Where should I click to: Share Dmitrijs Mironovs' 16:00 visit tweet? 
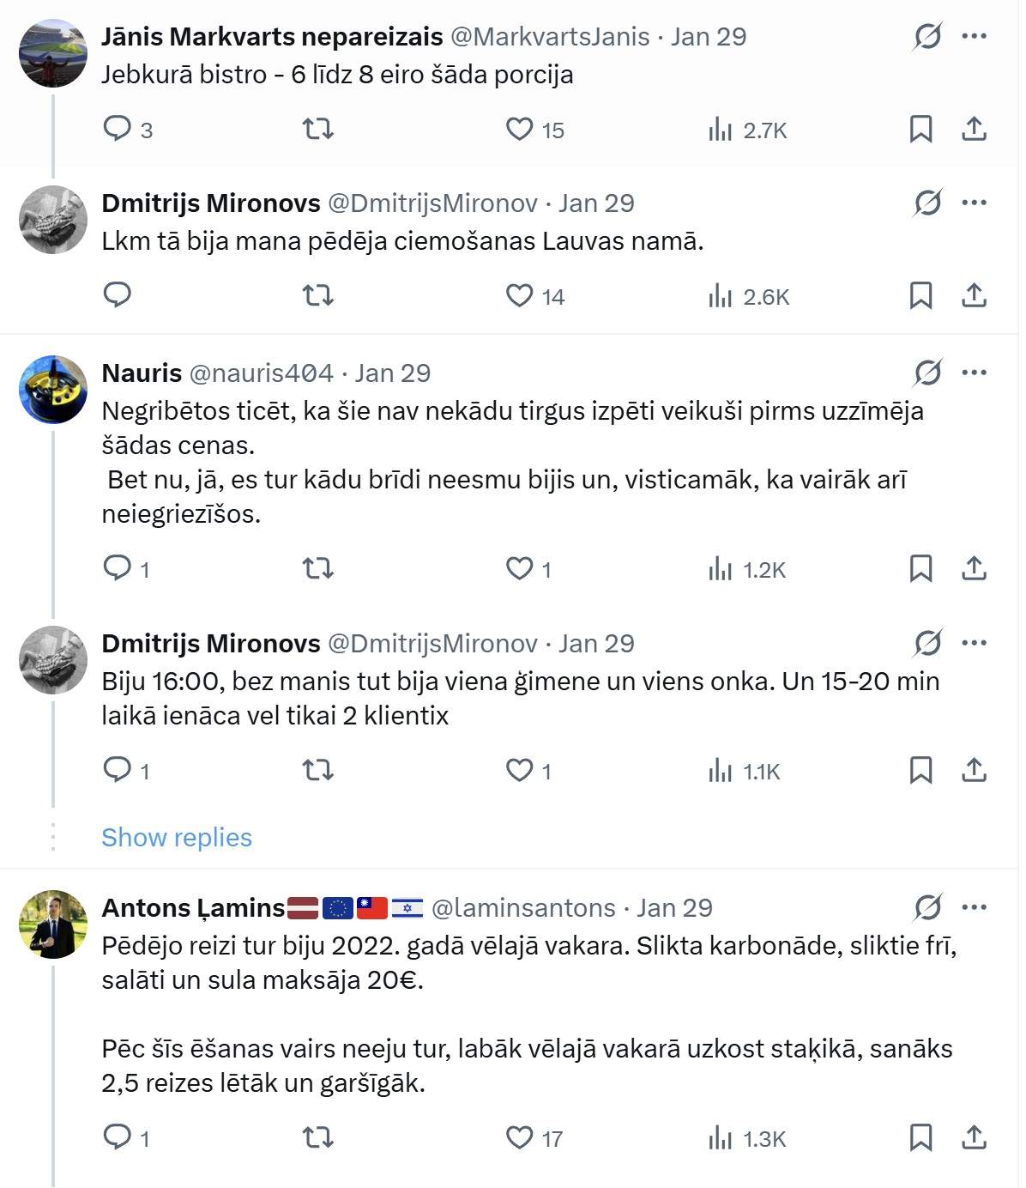pyautogui.click(x=974, y=770)
